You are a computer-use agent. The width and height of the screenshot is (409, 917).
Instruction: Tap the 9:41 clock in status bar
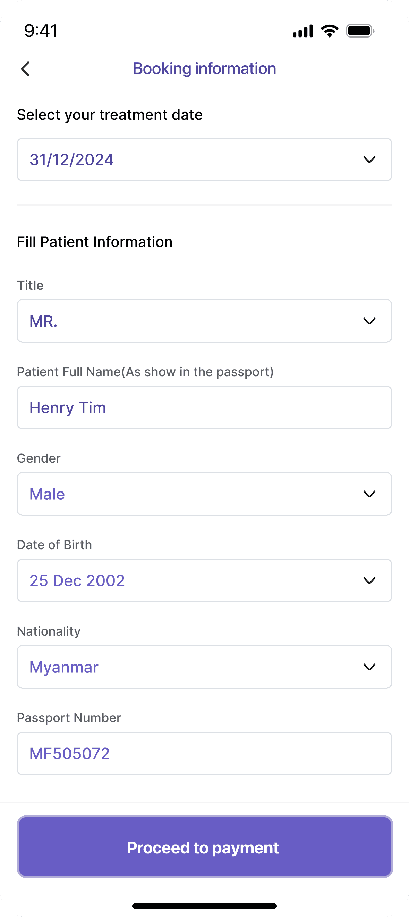[41, 31]
